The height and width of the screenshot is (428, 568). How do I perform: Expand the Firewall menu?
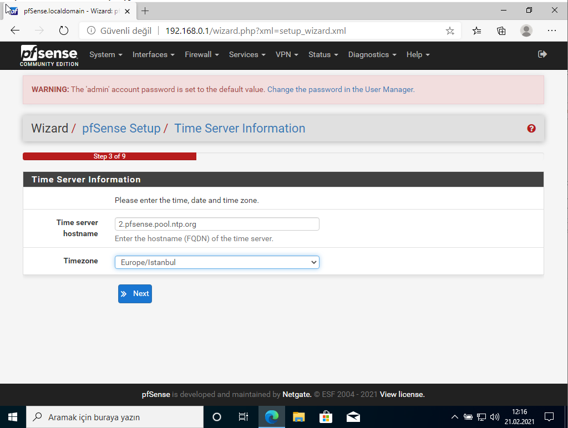pos(202,55)
